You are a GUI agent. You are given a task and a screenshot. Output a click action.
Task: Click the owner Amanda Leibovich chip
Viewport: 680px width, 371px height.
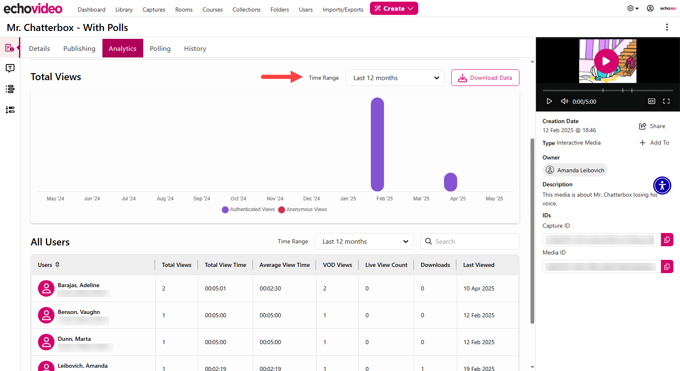click(575, 170)
